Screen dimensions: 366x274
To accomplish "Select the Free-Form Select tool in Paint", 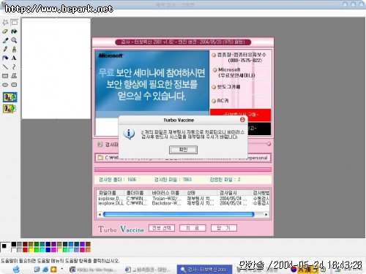I will [x=5, y=23].
